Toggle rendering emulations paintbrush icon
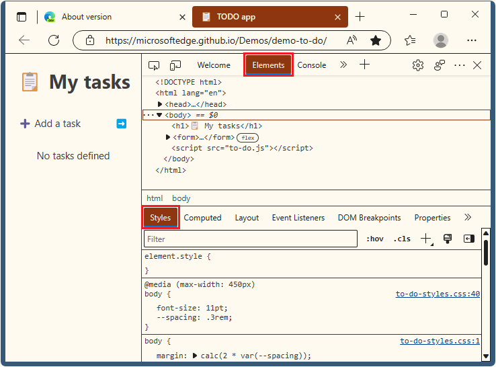 click(x=448, y=239)
